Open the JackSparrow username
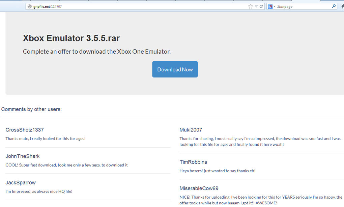Viewport: 344px width, 207px height. coord(21,183)
